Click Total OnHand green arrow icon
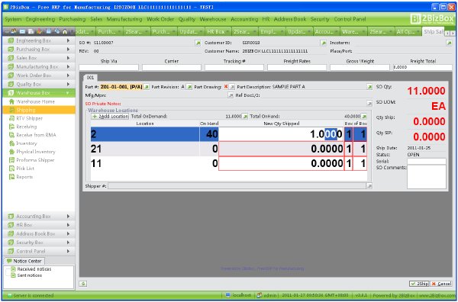This screenshot has width=458, height=302. coord(363,117)
